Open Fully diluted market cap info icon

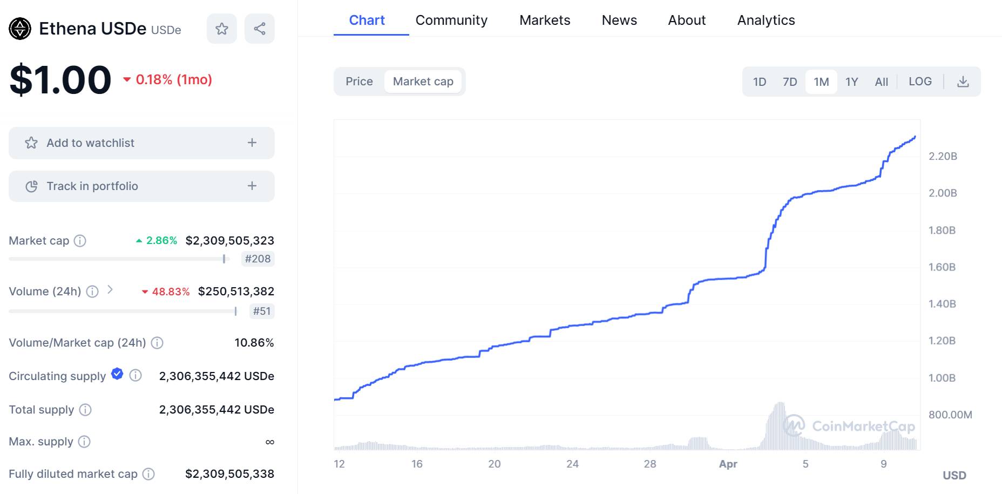[148, 474]
